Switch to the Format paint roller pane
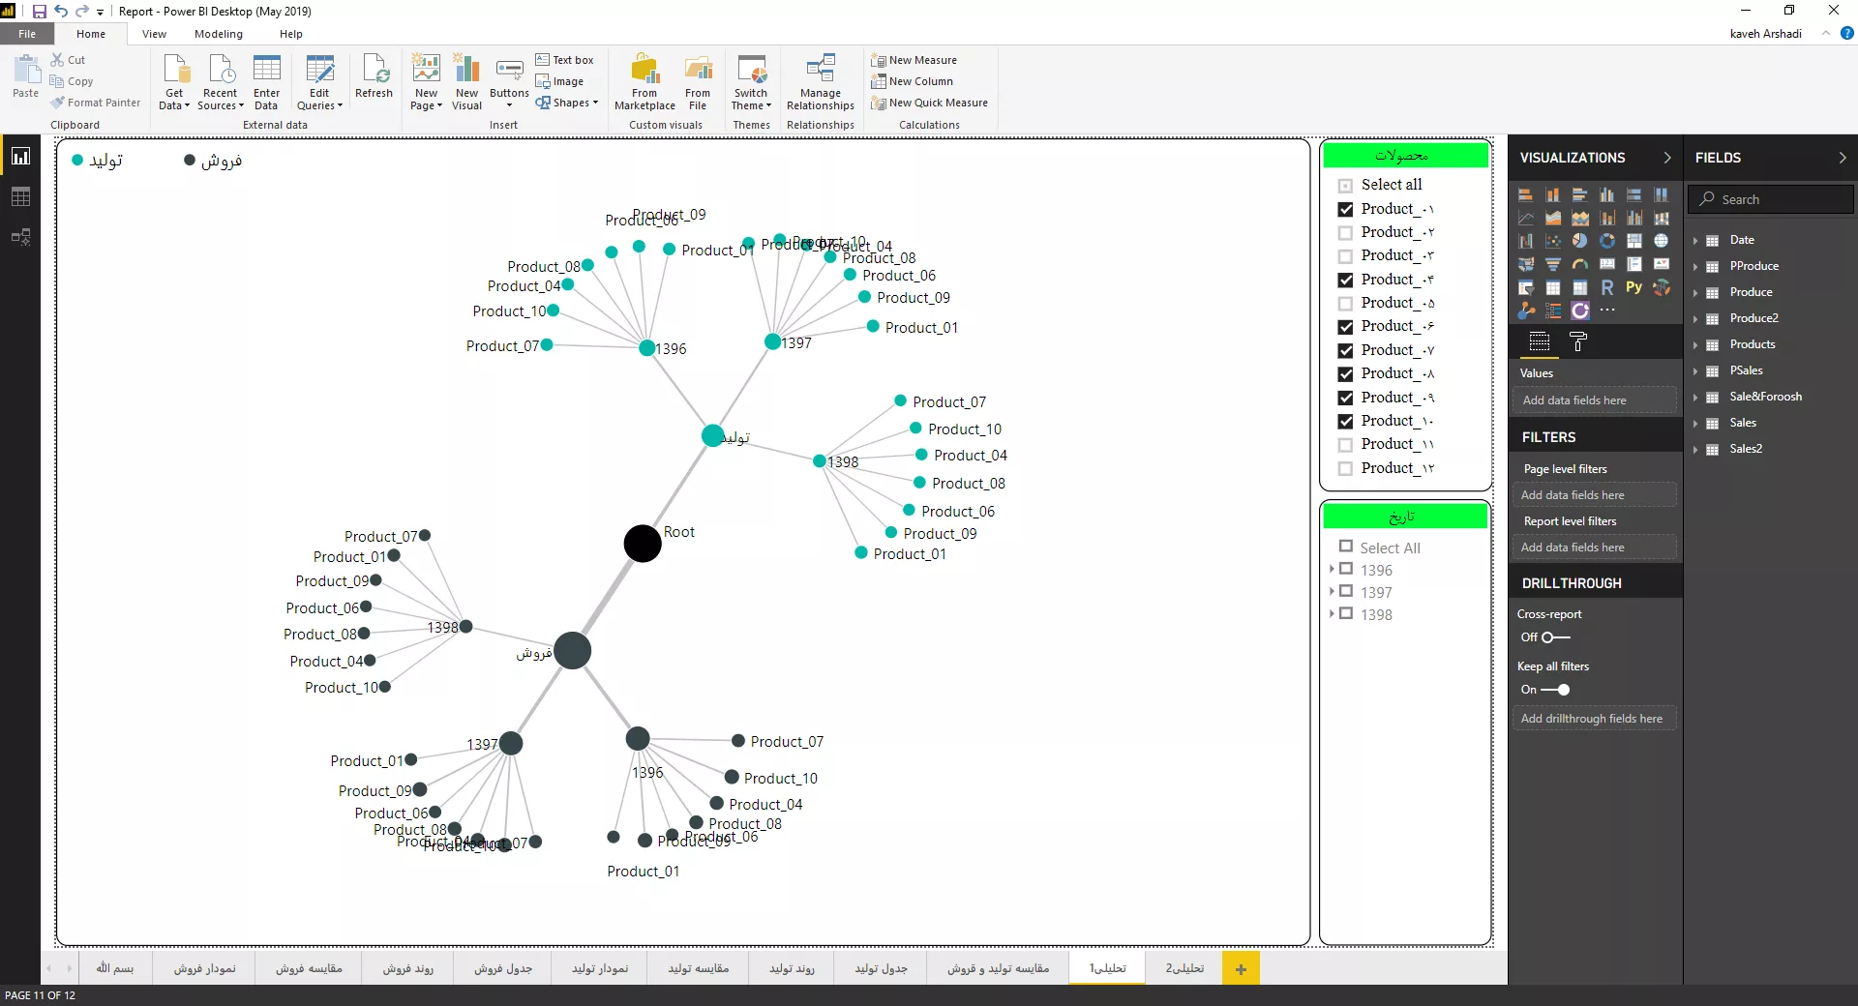The width and height of the screenshot is (1858, 1006). 1578,341
